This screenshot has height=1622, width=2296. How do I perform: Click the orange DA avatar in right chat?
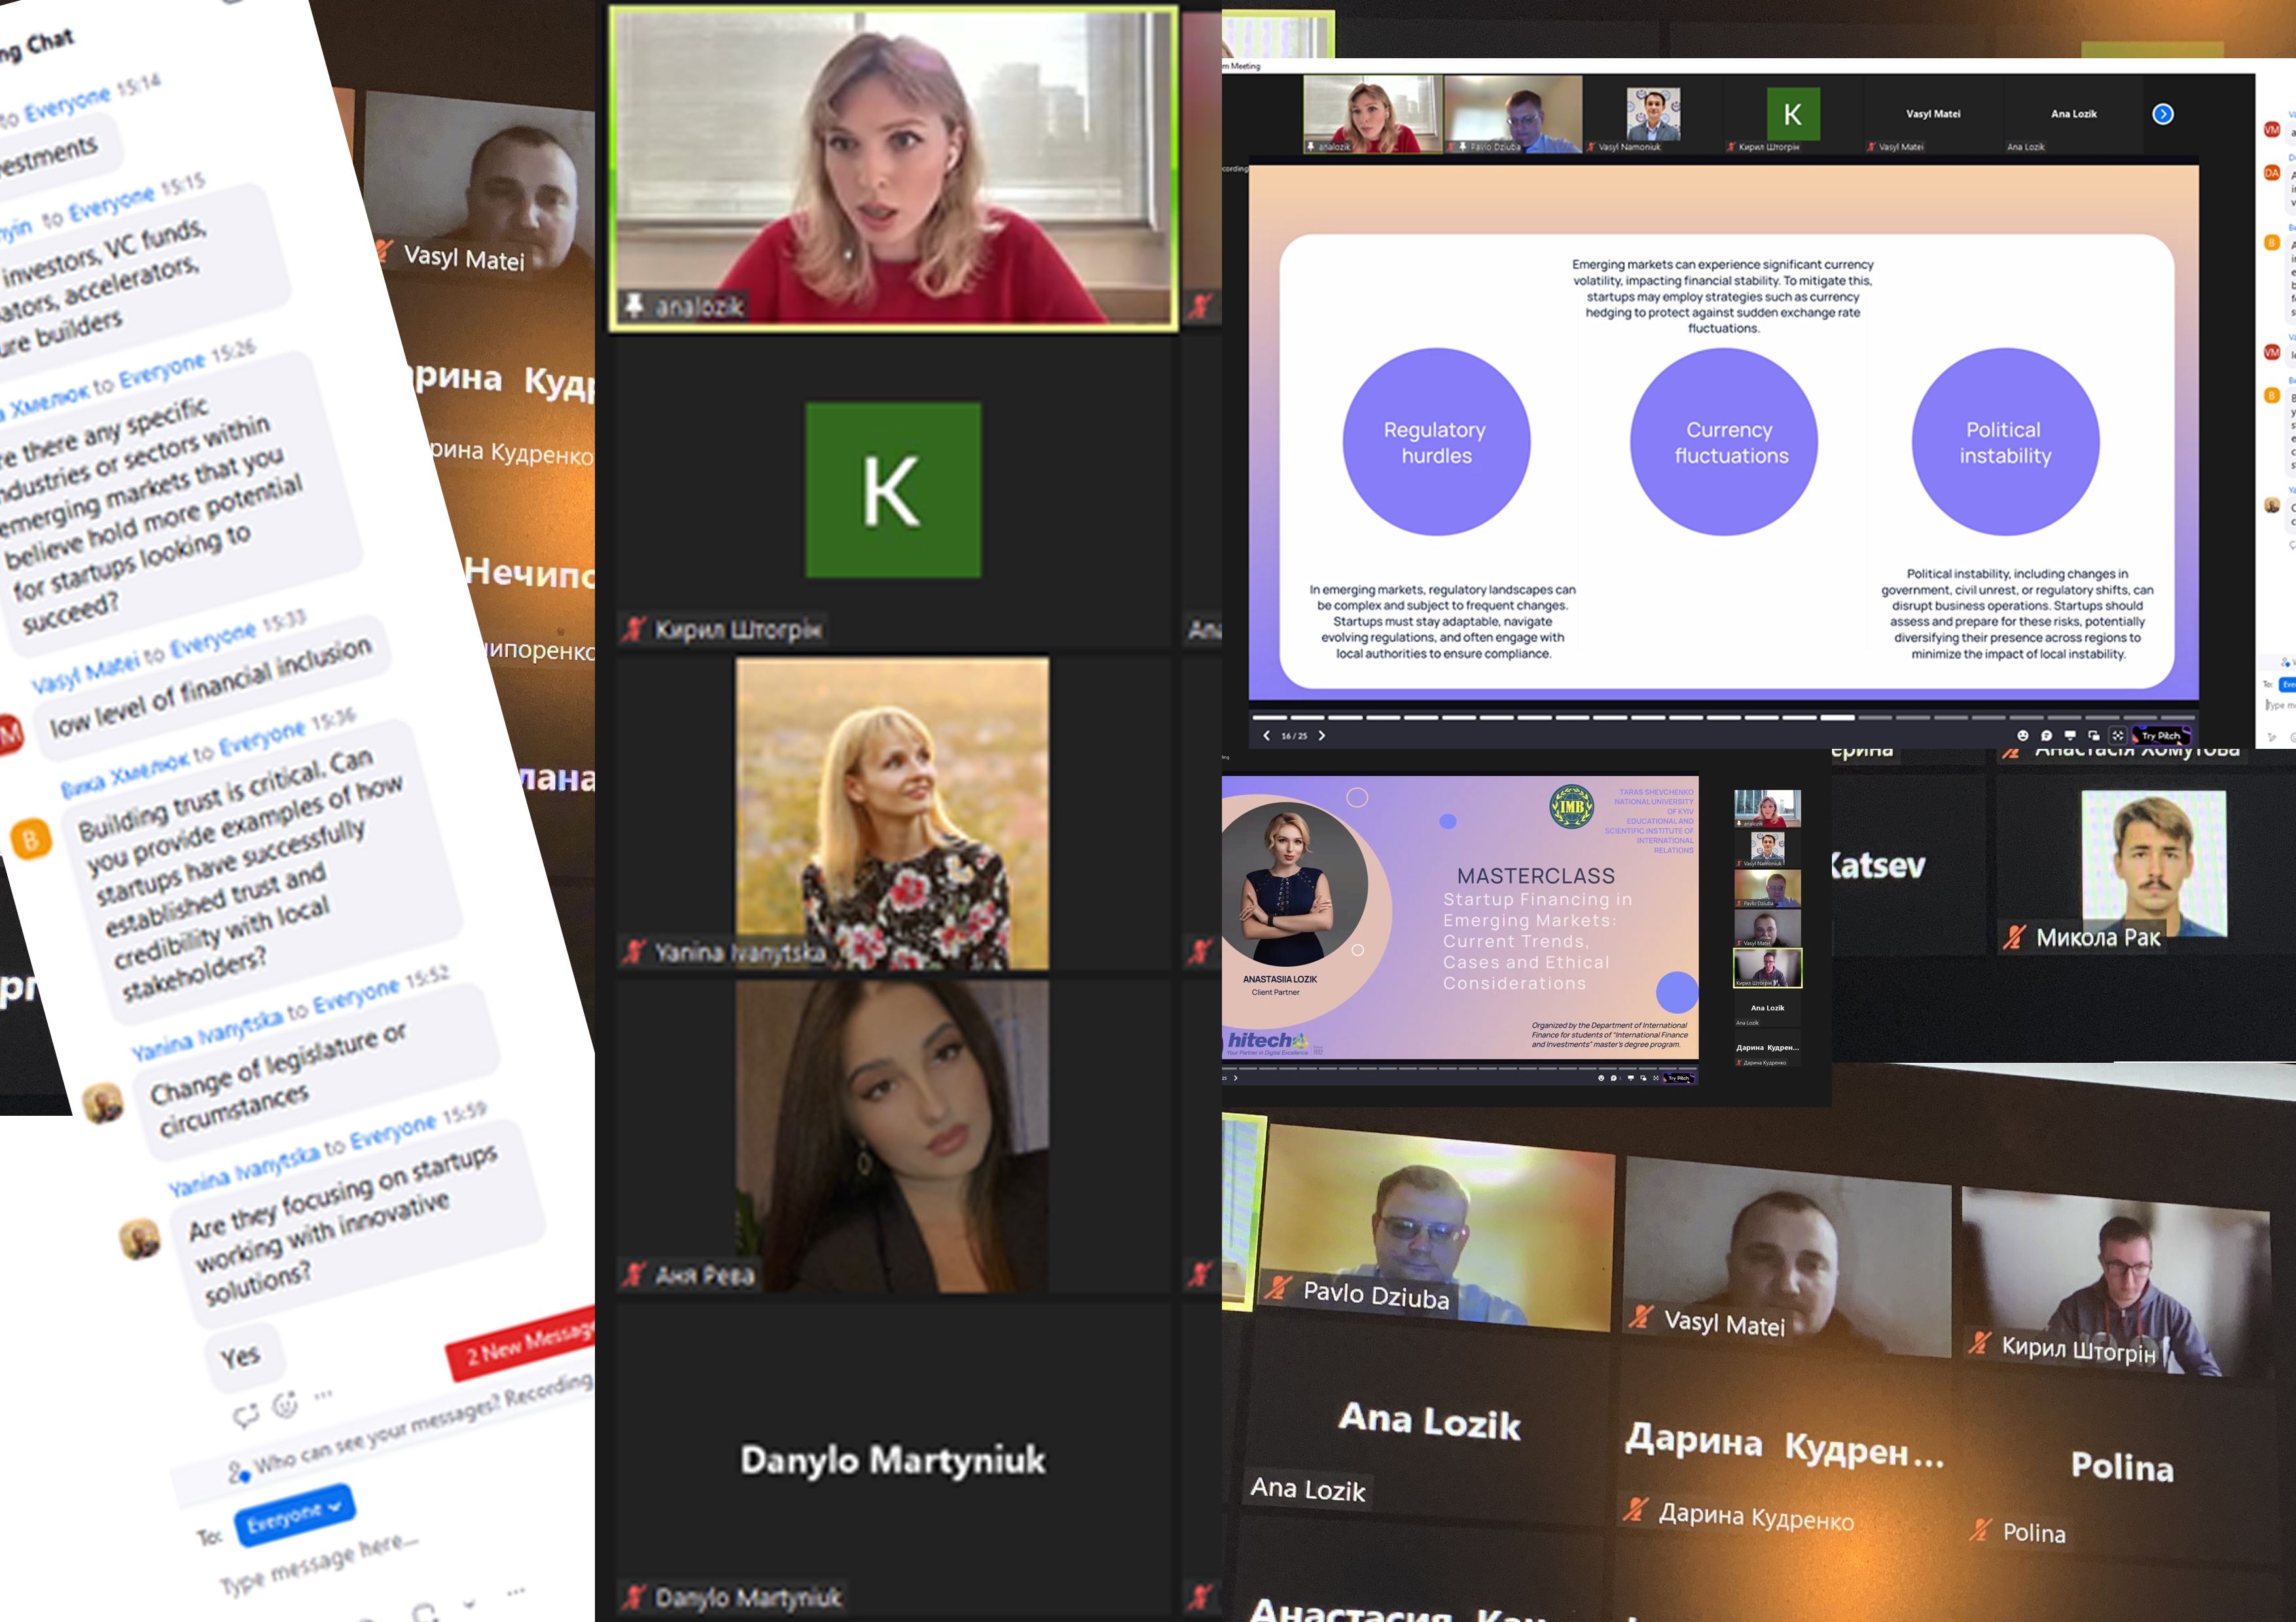2272,173
